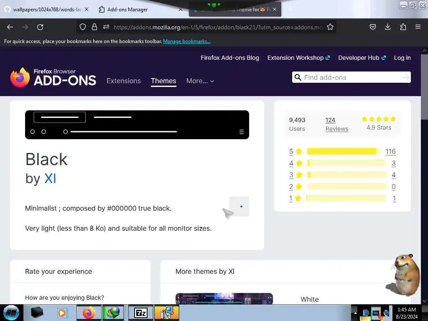Open the network computers taskbar icon
The image size is (428, 321).
(x=167, y=313)
